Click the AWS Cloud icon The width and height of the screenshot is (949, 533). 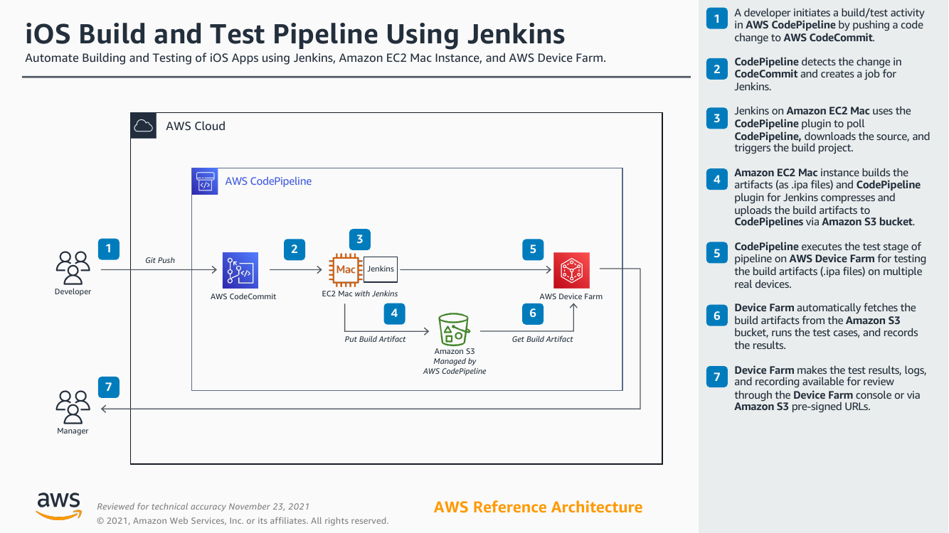click(144, 126)
